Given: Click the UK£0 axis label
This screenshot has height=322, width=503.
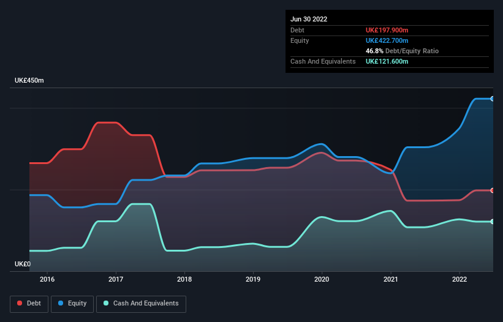Looking at the screenshot, I should (23, 264).
